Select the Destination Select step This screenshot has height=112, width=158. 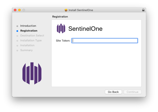pos(32,36)
